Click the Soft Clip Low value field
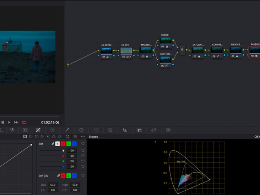The image size is (260, 195). tap(53, 185)
